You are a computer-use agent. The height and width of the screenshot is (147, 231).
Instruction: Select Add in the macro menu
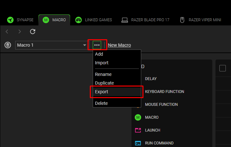[99, 54]
